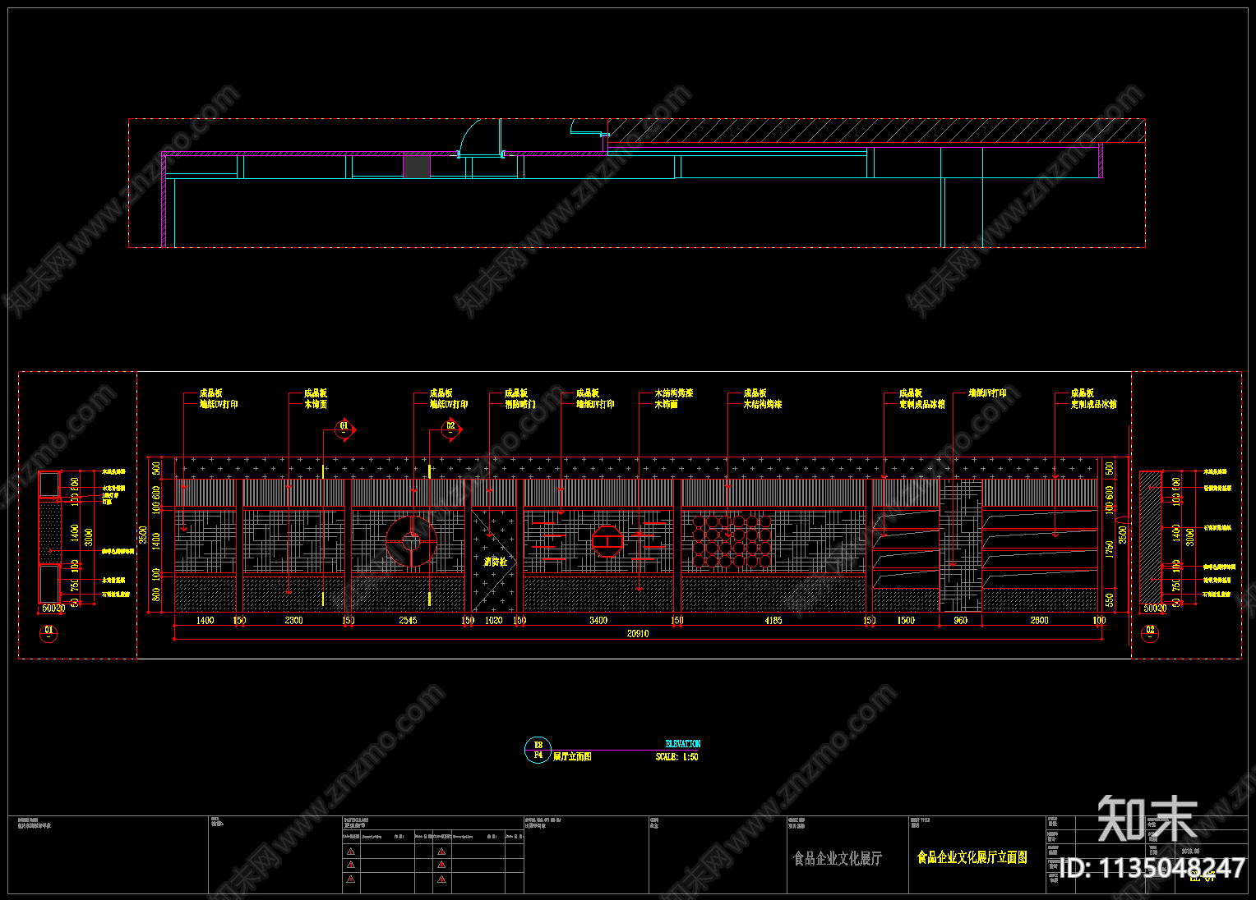
Task: Click the 2600 dimension value
Action: 1040,621
